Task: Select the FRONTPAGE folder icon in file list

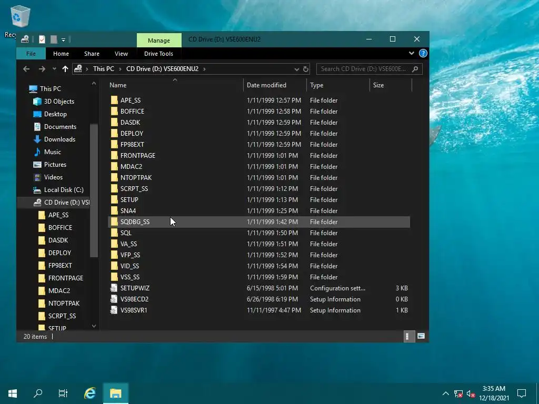Action: 114,155
